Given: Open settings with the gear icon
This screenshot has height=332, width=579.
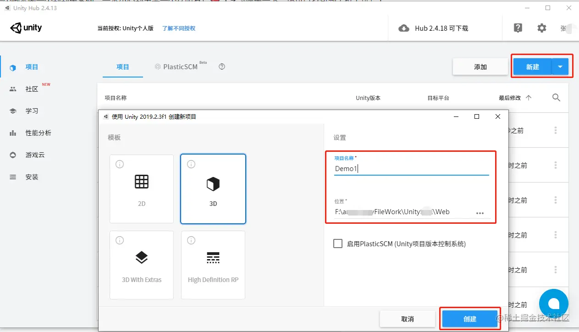Looking at the screenshot, I should pyautogui.click(x=542, y=28).
